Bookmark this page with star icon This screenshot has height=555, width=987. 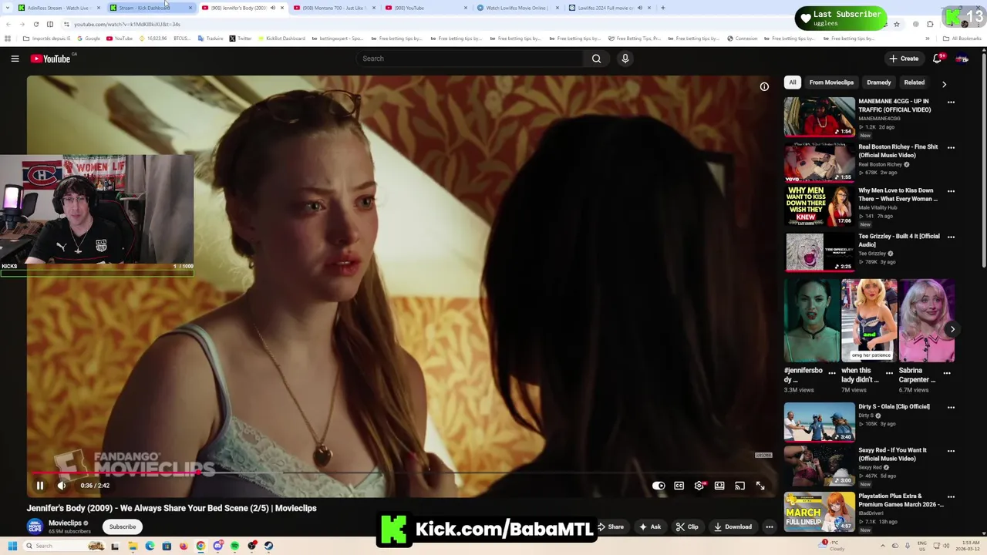896,24
